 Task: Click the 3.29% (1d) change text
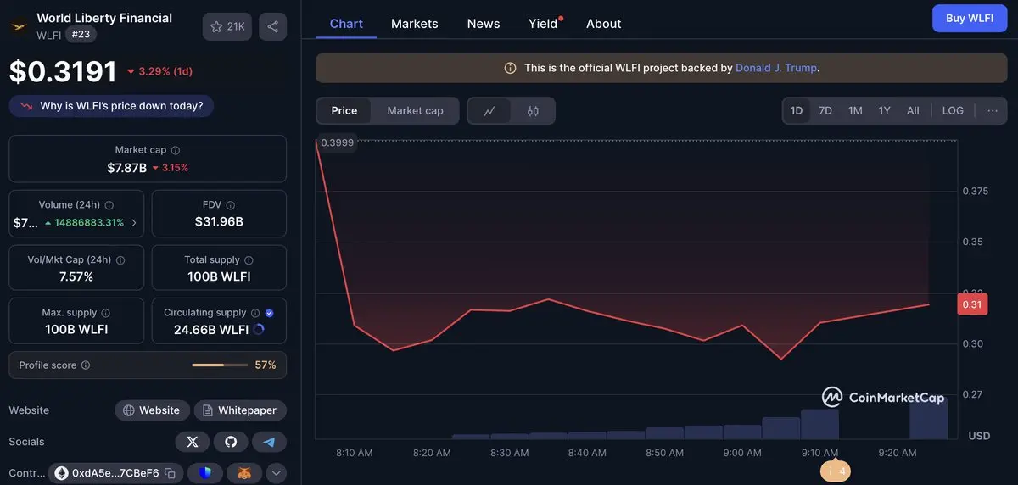tap(165, 71)
